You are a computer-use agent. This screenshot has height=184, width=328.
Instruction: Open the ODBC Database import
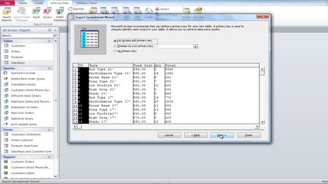click(x=60, y=14)
